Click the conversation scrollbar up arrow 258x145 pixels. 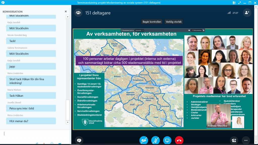68,17
